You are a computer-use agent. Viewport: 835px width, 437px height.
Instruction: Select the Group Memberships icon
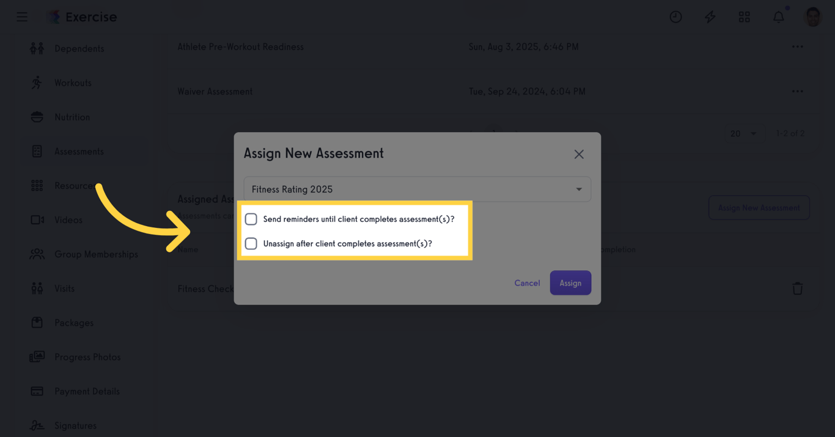(x=37, y=254)
